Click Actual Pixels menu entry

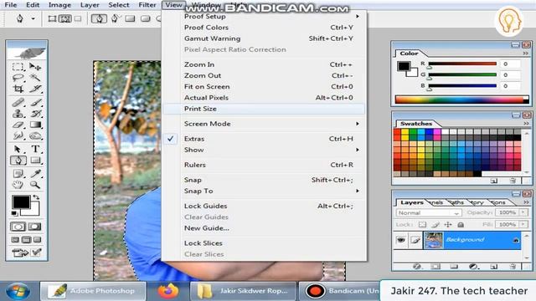coord(264,98)
